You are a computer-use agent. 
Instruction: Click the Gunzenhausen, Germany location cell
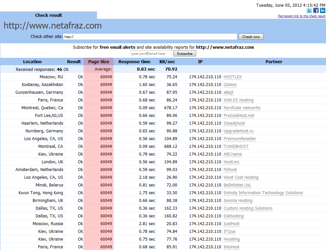(39, 92)
